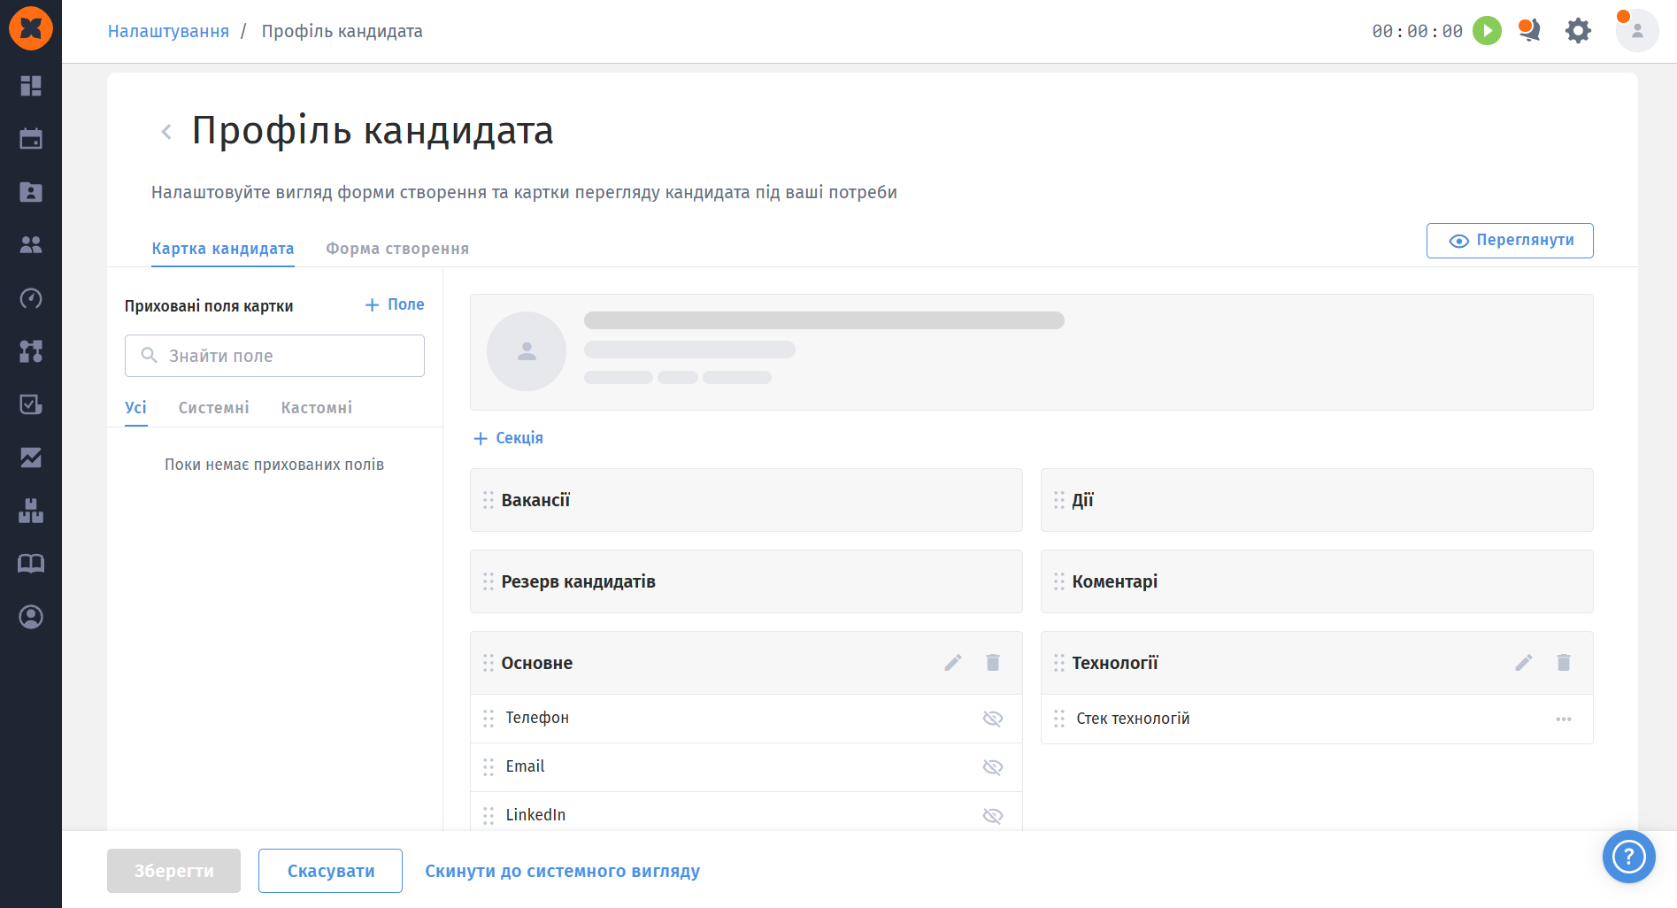Click the orange app logo
The height and width of the screenshot is (908, 1677).
31,28
